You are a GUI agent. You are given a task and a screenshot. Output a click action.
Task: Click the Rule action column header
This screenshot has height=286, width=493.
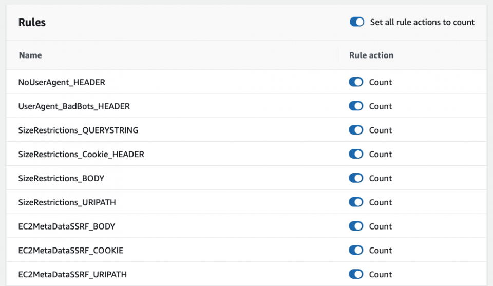(x=371, y=55)
